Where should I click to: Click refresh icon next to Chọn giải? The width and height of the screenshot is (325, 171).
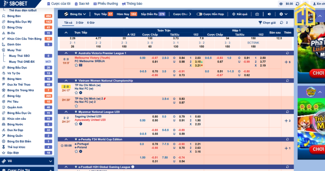click(282, 23)
